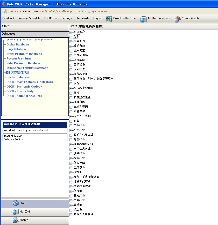Open the Feedback menu item

(x=9, y=18)
